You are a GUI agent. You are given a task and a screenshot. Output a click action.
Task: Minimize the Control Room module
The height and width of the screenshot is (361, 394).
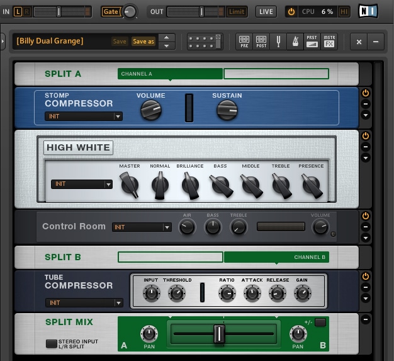[366, 227]
